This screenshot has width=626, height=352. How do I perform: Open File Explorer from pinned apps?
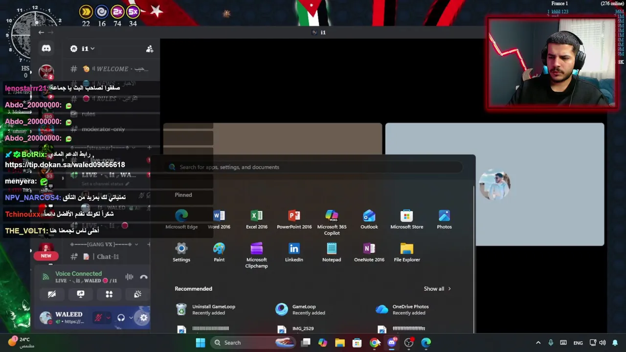(407, 252)
